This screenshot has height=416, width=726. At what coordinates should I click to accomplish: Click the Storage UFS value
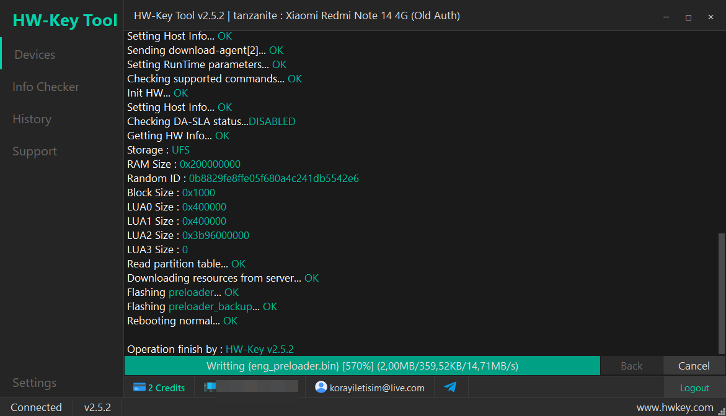[x=180, y=150]
